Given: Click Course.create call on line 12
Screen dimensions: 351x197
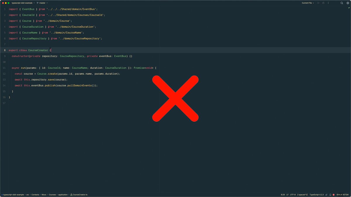Looking at the screenshot, I should click(x=47, y=74).
